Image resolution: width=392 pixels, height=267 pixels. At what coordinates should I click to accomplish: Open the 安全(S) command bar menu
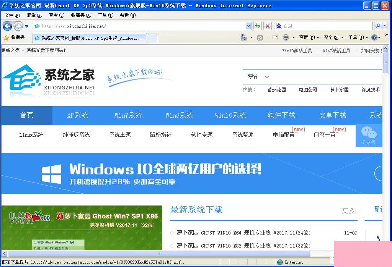click(333, 37)
